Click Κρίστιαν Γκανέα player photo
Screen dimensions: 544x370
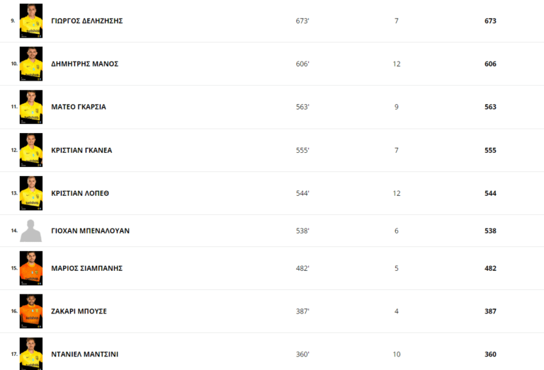coord(31,150)
